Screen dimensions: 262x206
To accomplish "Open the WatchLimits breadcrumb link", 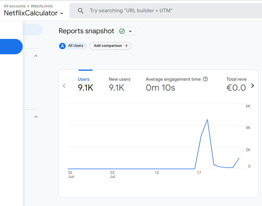I will [41, 6].
